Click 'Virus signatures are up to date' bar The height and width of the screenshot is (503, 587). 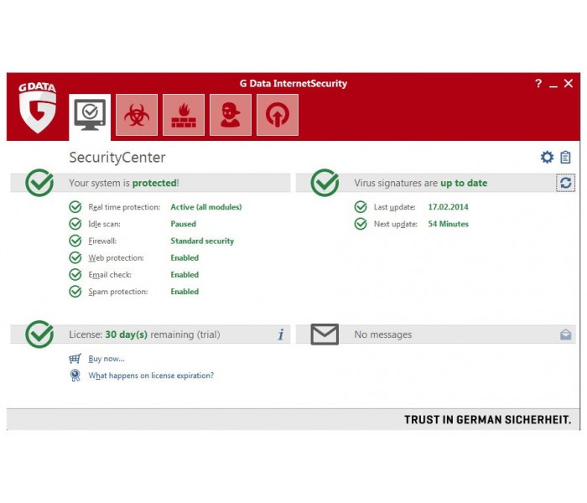(x=435, y=183)
